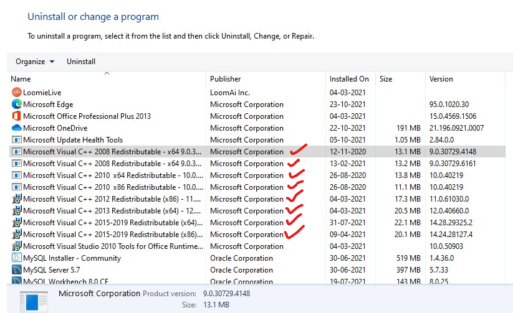The height and width of the screenshot is (313, 513).
Task: Click icon of Visual C++ 2013 Redistributable (x64)
Action: pos(17,210)
